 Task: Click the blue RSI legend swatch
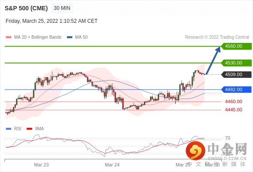[9, 129]
